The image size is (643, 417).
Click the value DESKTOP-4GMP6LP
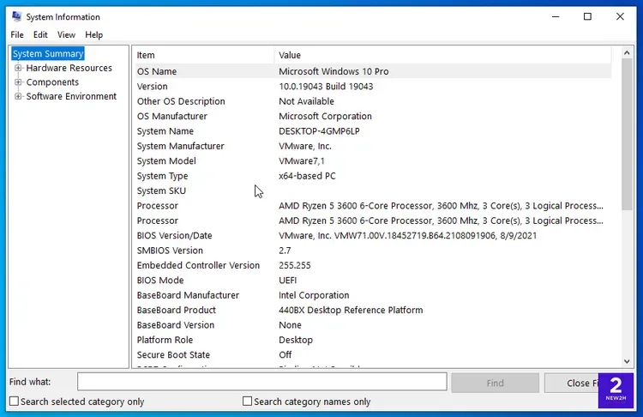[x=319, y=131]
